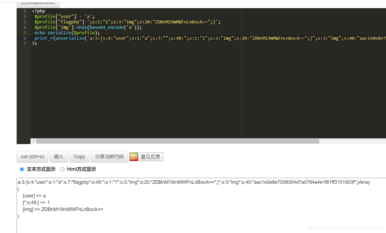The width and height of the screenshot is (386, 233).
Task: Copy the code with Copy button
Action: tap(79, 157)
